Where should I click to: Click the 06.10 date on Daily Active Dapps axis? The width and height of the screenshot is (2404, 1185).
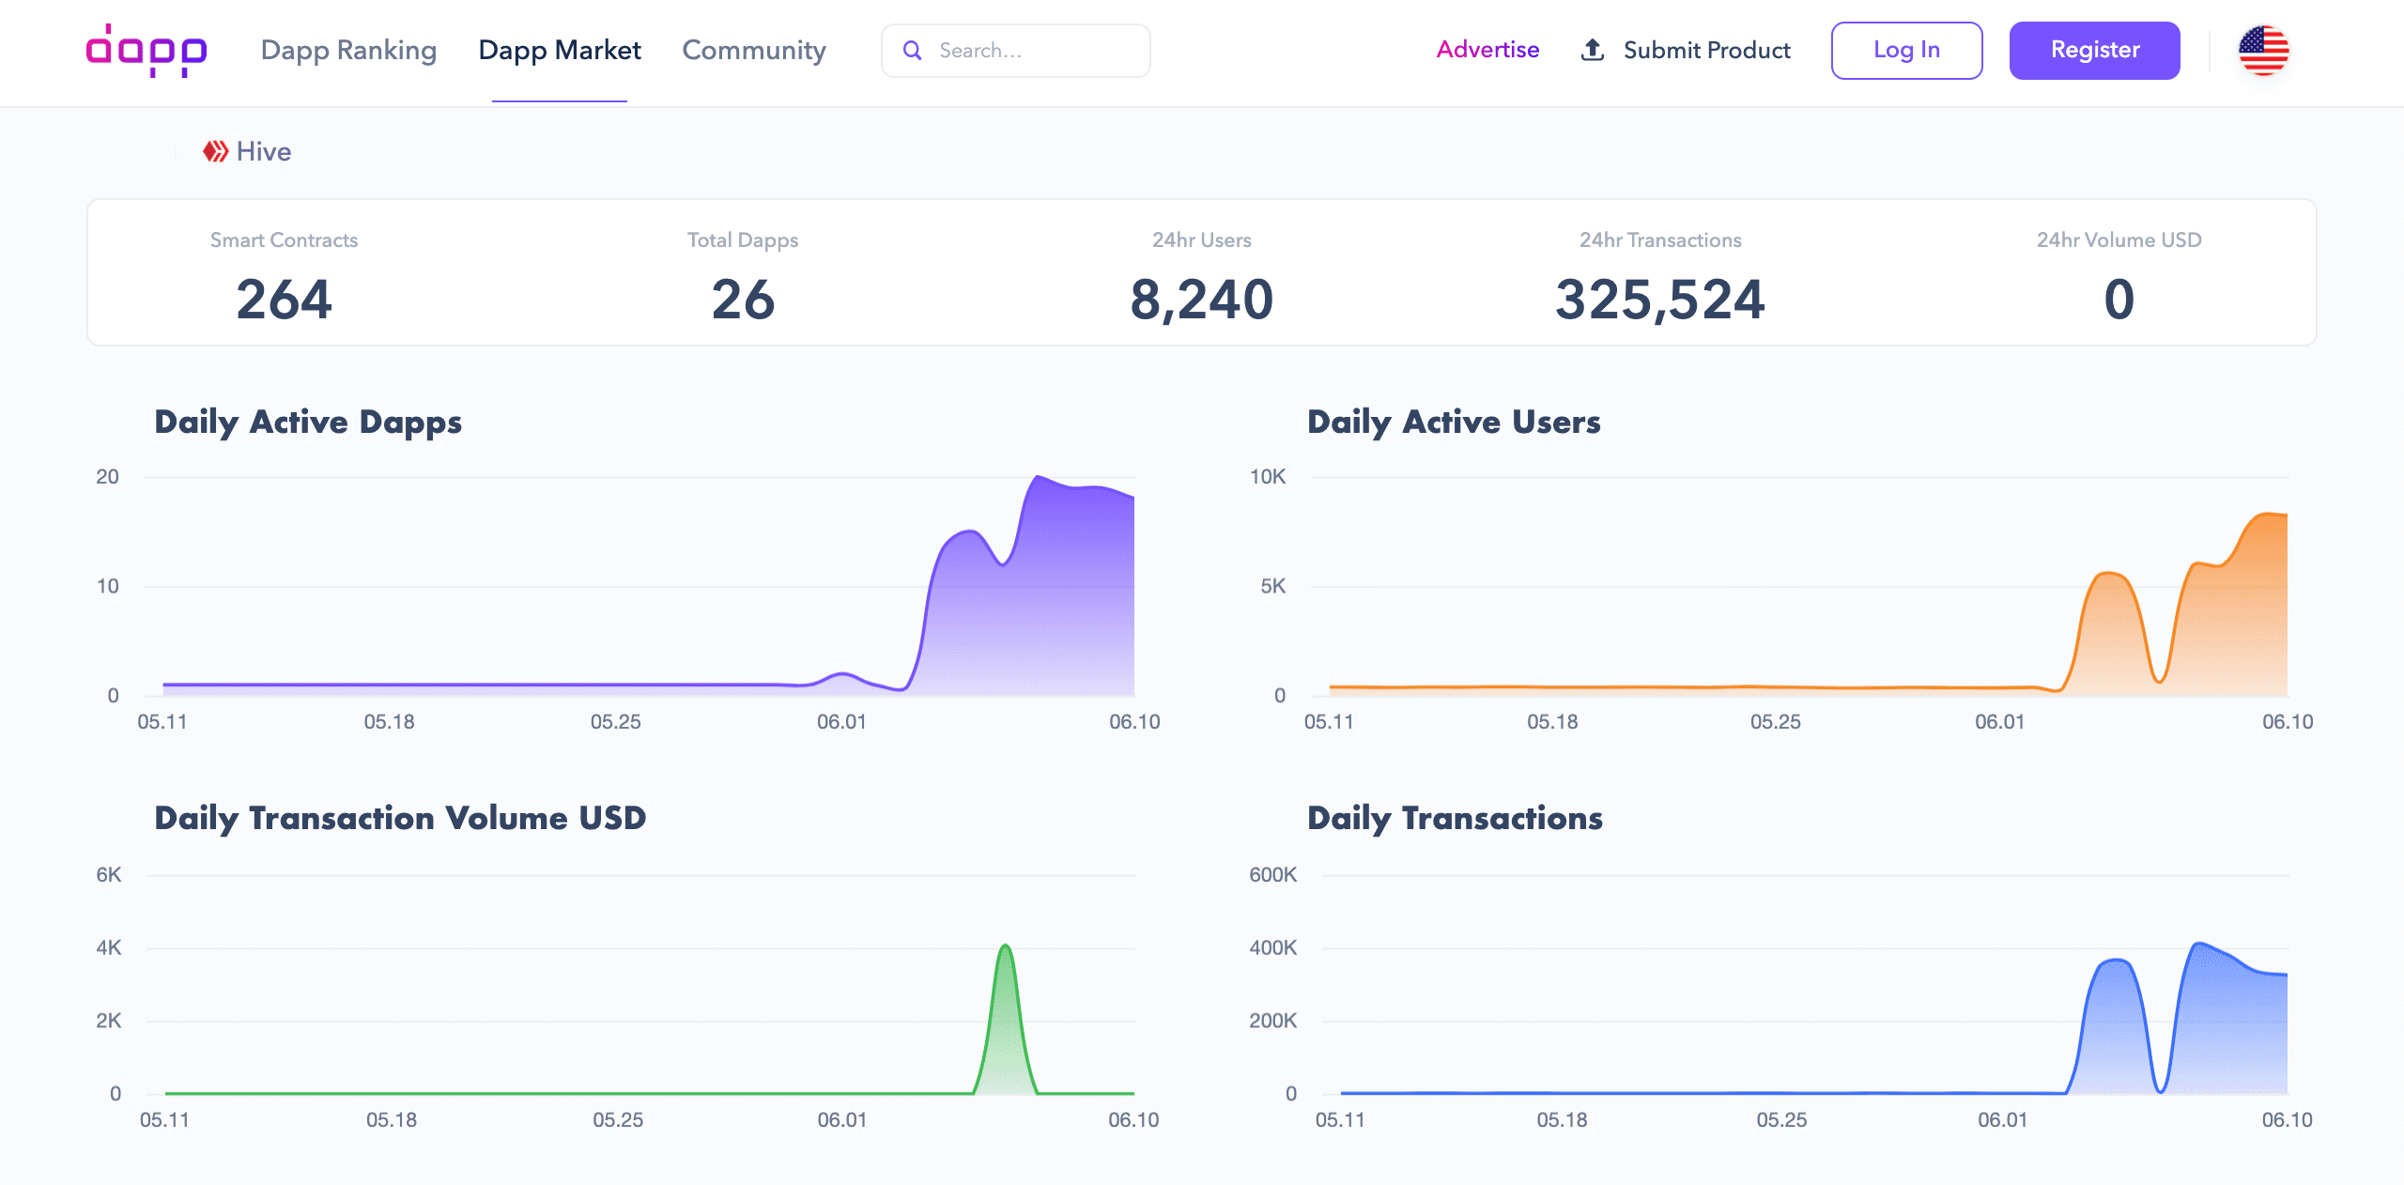click(x=1134, y=722)
